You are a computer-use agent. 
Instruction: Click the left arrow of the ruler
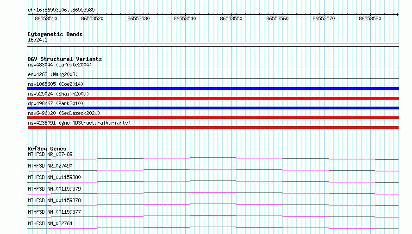[29, 14]
